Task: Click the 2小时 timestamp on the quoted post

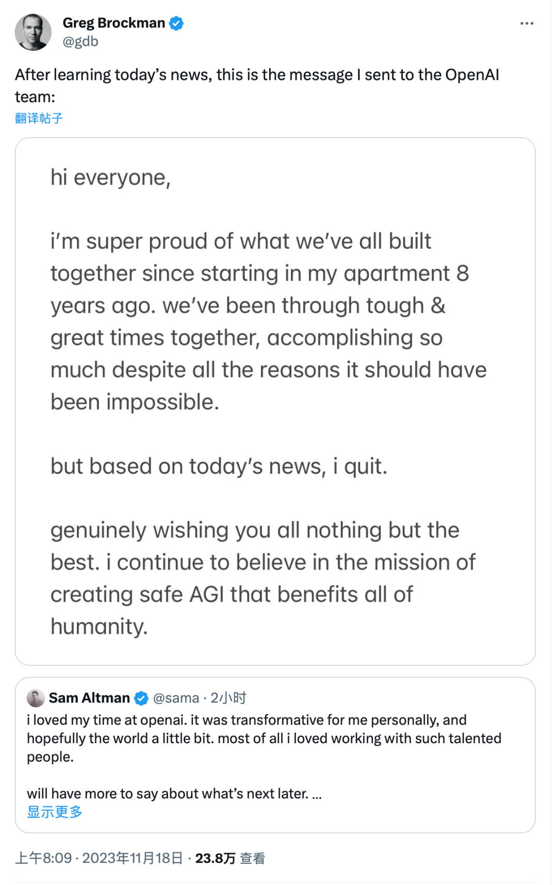Action: (228, 698)
